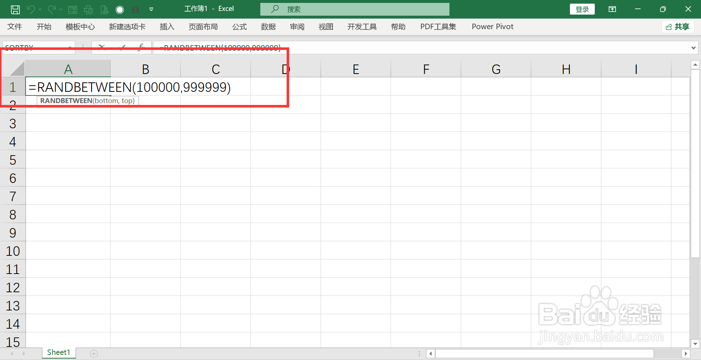The width and height of the screenshot is (701, 360).
Task: Click the Print Preview icon
Action: 104,9
